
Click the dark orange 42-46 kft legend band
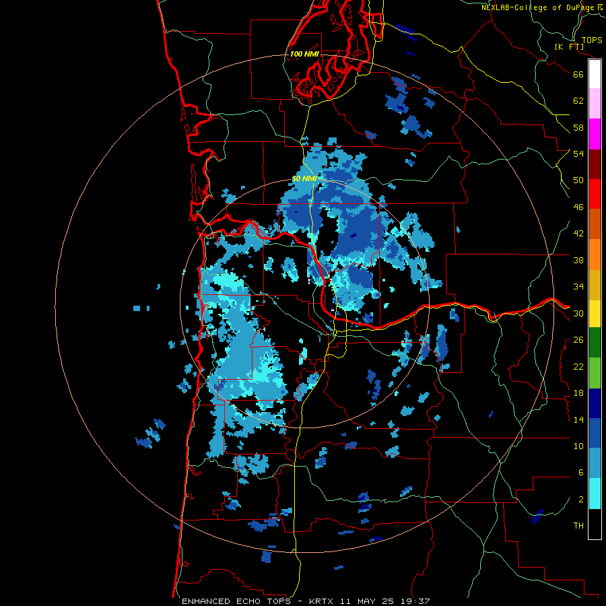(595, 224)
